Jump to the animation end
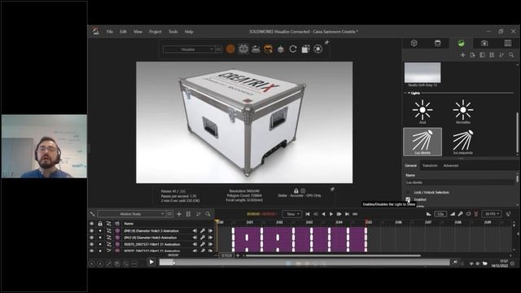The height and width of the screenshot is (293, 521). (347, 214)
